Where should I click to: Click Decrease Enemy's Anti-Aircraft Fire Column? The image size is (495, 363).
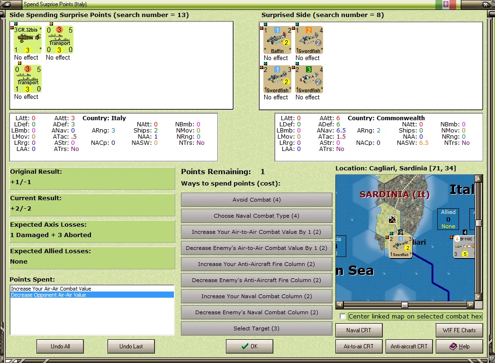tap(256, 280)
